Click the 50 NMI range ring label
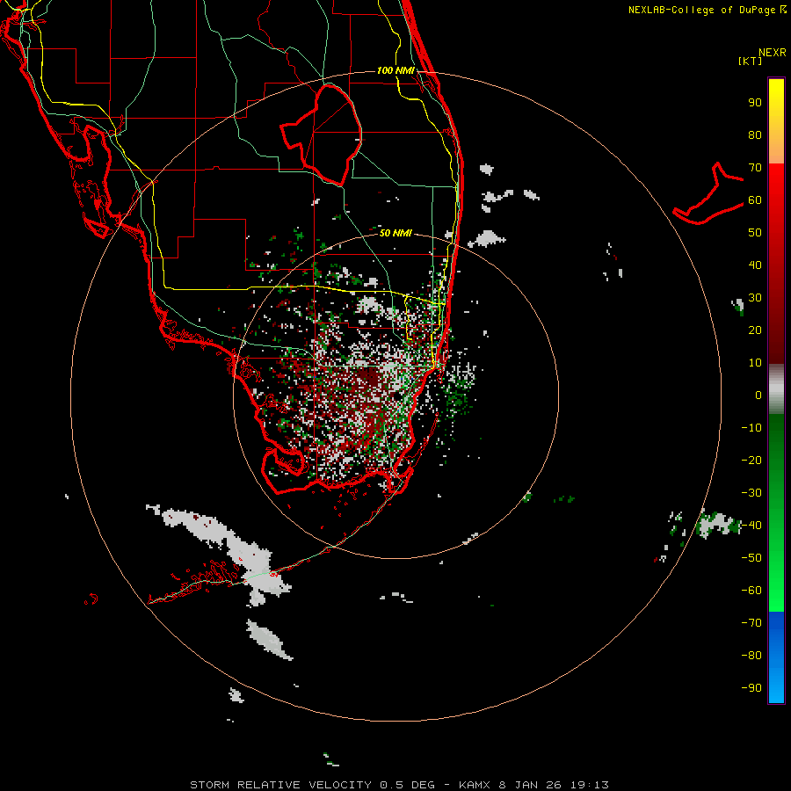This screenshot has width=791, height=791. coord(395,233)
